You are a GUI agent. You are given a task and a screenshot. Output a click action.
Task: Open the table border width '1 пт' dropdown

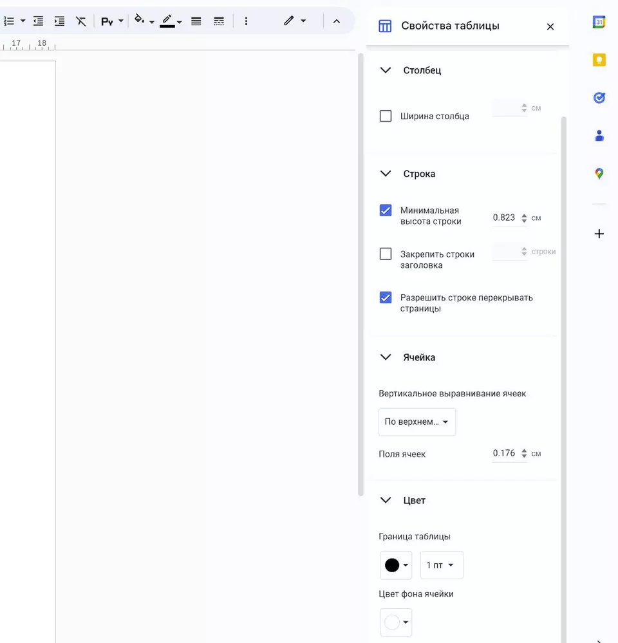[441, 565]
